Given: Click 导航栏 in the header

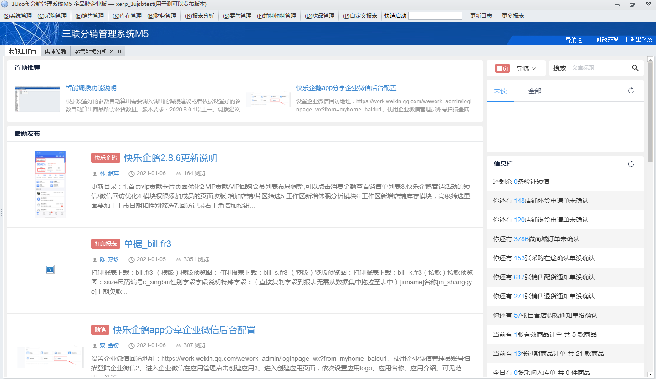Looking at the screenshot, I should 574,40.
